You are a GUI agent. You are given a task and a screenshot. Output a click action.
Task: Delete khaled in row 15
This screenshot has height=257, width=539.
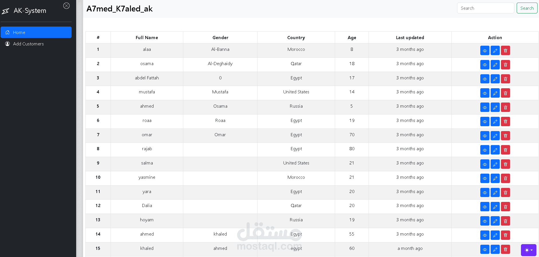coord(505,250)
